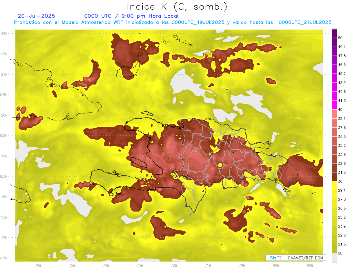The width and height of the screenshot is (348, 269).
Task: Click the color scale value "40"
Action: 341,110
